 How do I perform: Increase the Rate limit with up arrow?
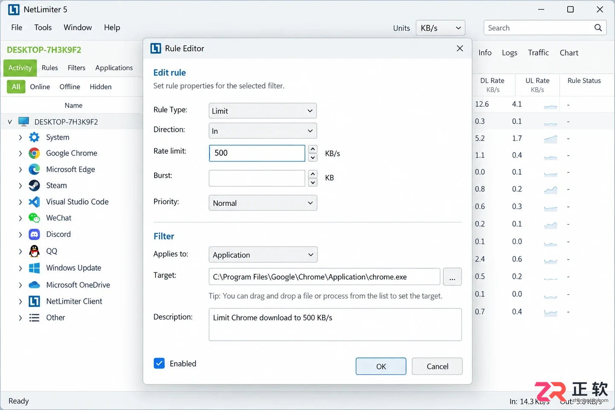pyautogui.click(x=313, y=149)
